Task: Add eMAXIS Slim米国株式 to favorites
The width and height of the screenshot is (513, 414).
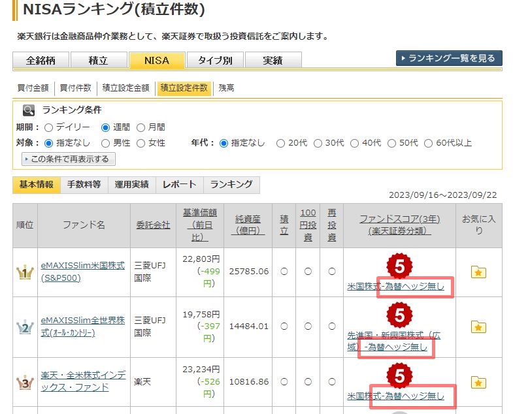Action: [x=478, y=272]
